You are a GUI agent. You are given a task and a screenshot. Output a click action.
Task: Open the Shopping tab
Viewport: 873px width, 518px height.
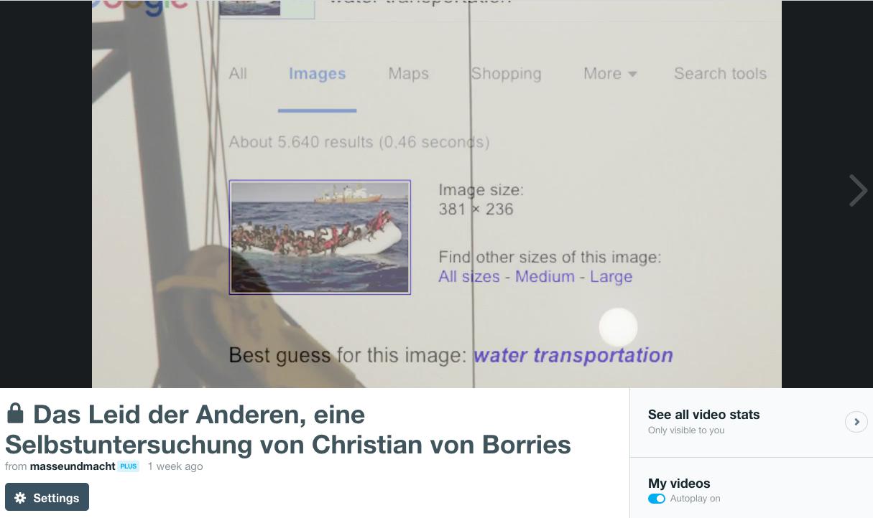tap(506, 74)
